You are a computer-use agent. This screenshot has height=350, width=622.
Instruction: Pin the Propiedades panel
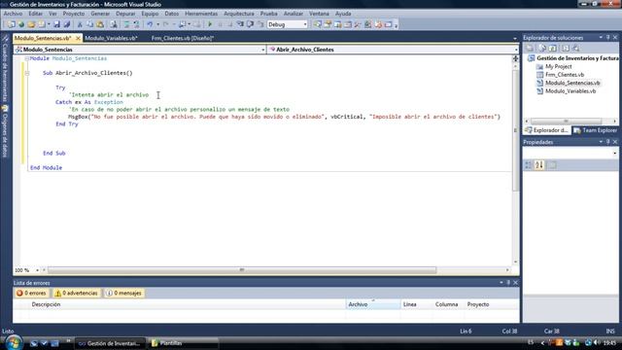pos(607,142)
